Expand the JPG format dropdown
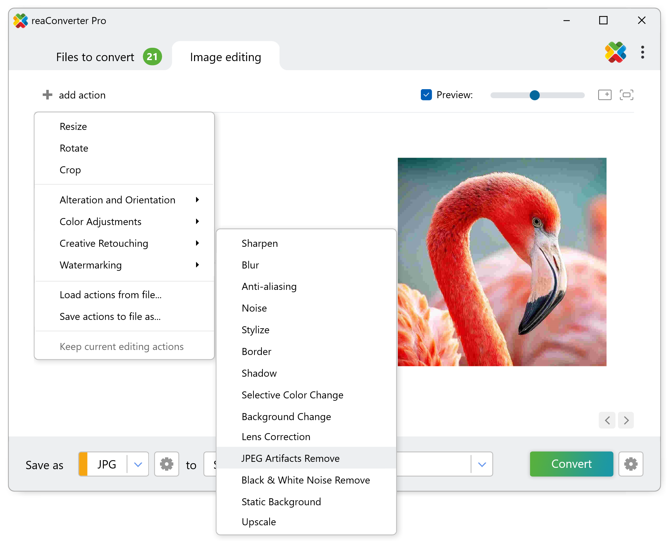The height and width of the screenshot is (551, 668). 138,464
